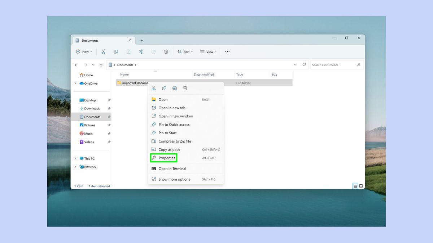
Task: Click the Share icon in the toolbar
Action: (x=153, y=51)
